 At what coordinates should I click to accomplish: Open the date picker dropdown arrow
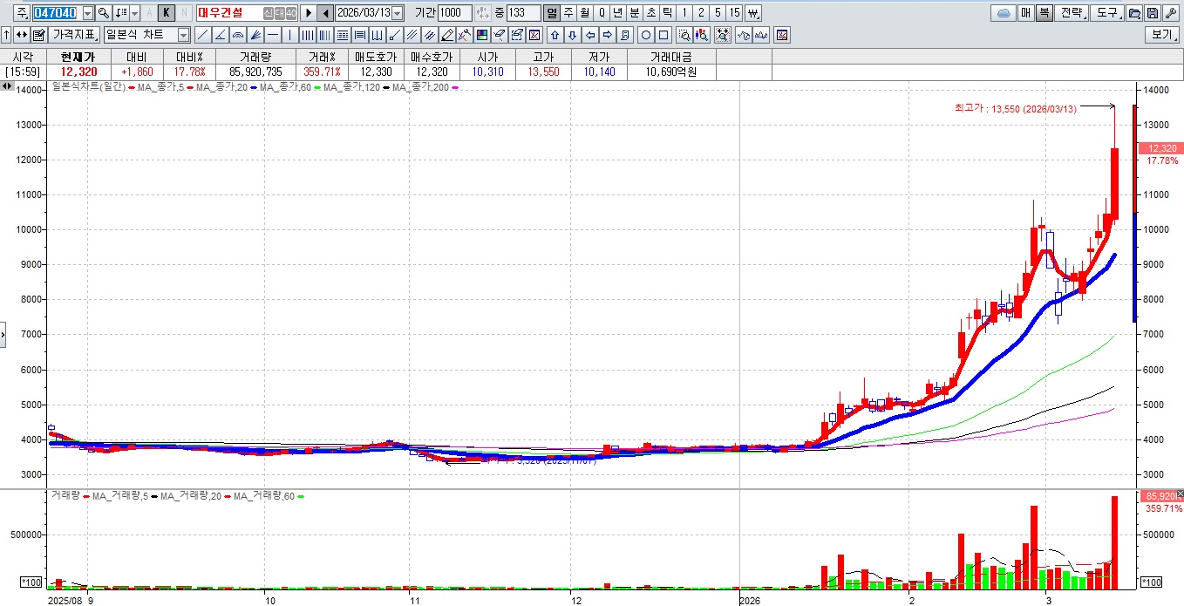click(x=397, y=13)
